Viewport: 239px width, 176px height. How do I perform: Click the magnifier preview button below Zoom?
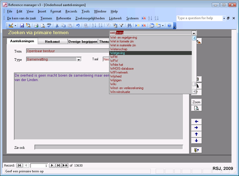click(x=196, y=108)
